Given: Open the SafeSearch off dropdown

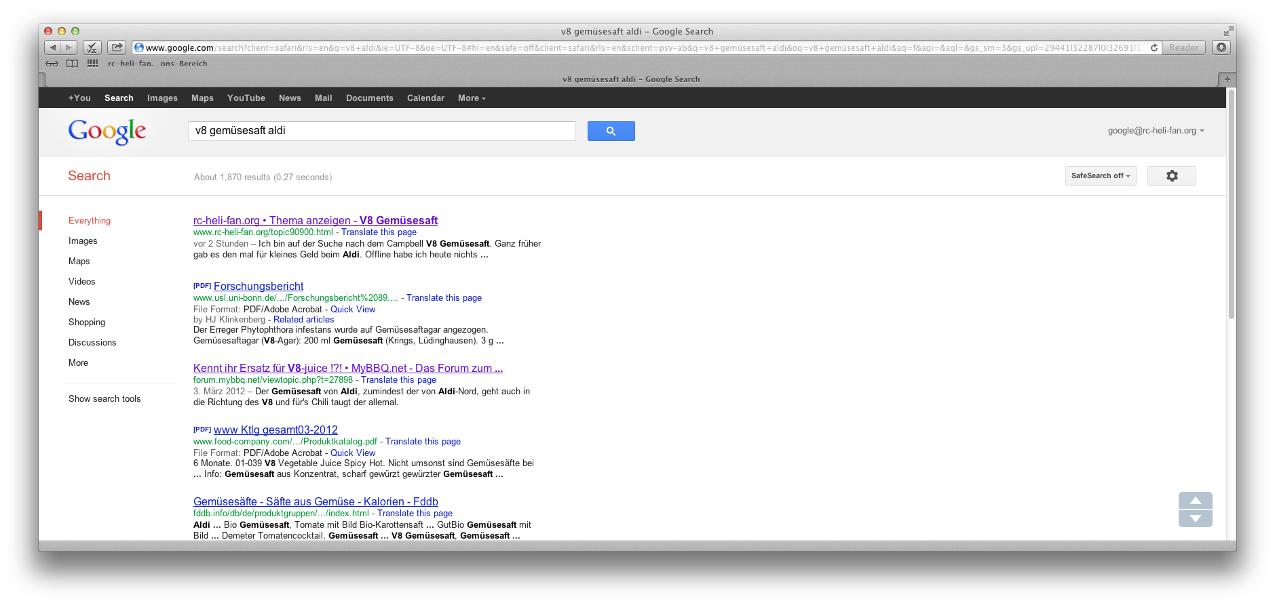Looking at the screenshot, I should pyautogui.click(x=1101, y=175).
